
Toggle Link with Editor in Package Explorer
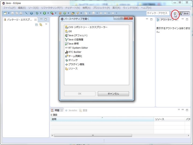click(x=41, y=25)
